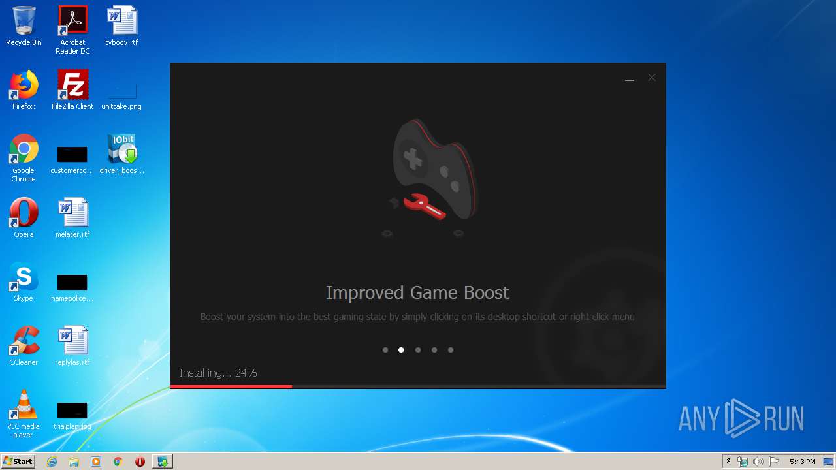This screenshot has width=836, height=470.
Task: Click the 'Installing... 24%' status text
Action: 218,373
